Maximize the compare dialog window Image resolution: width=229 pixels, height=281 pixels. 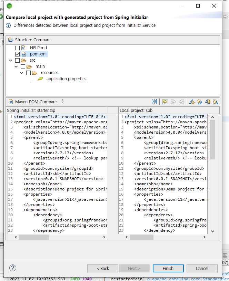pyautogui.click(x=198, y=6)
